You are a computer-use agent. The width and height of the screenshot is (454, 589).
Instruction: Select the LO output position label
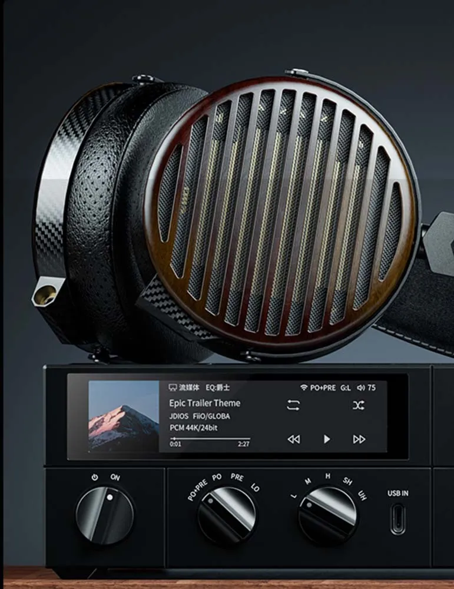(x=255, y=487)
